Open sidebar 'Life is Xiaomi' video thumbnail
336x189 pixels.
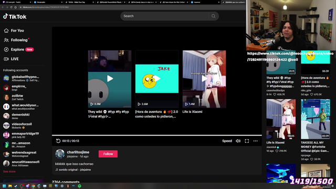coord(281,119)
